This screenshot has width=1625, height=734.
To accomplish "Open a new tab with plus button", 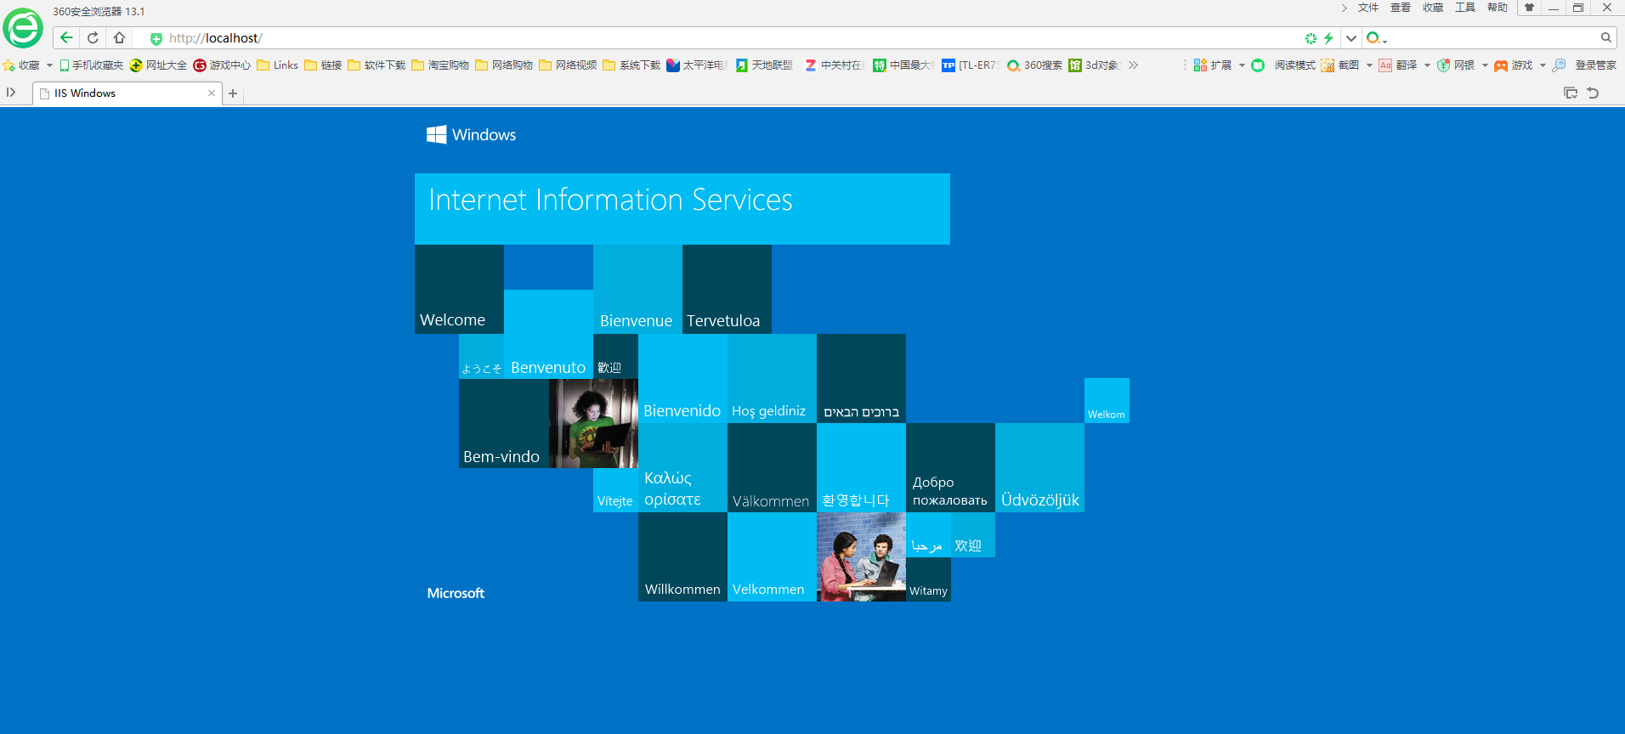I will (233, 93).
